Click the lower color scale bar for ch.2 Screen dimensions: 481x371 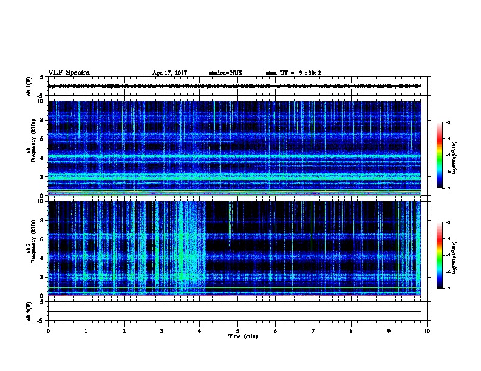click(439, 255)
